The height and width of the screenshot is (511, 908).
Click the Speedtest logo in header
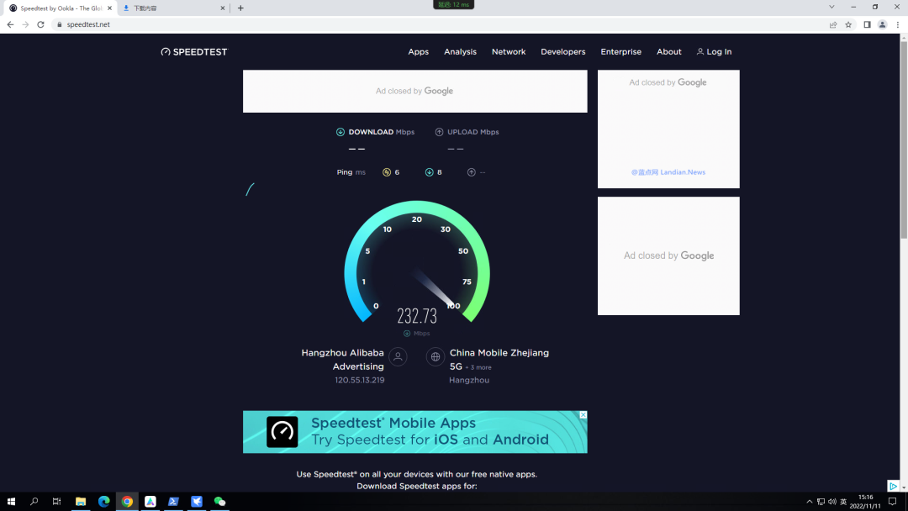tap(194, 51)
